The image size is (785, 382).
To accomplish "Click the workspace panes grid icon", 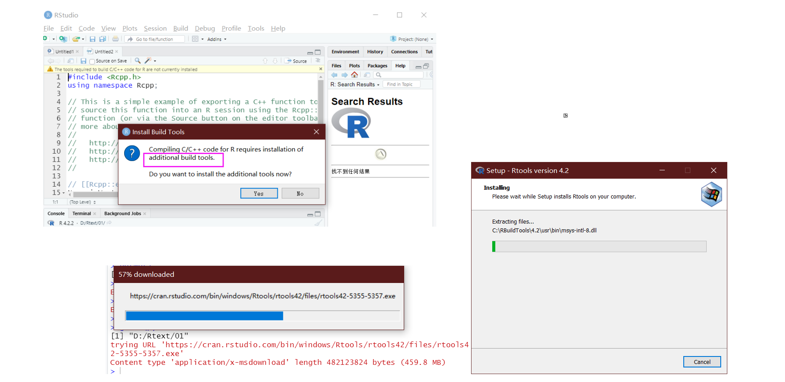I will [195, 39].
